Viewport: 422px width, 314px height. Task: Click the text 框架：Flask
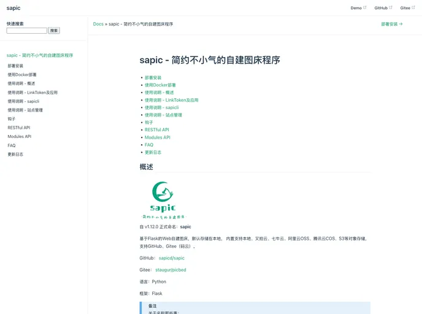[151, 294]
